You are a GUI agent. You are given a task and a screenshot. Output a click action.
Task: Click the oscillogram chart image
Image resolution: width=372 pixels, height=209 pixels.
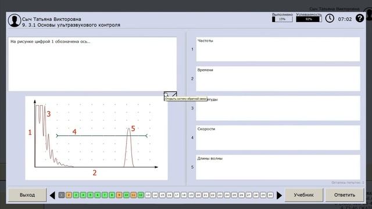[96, 138]
